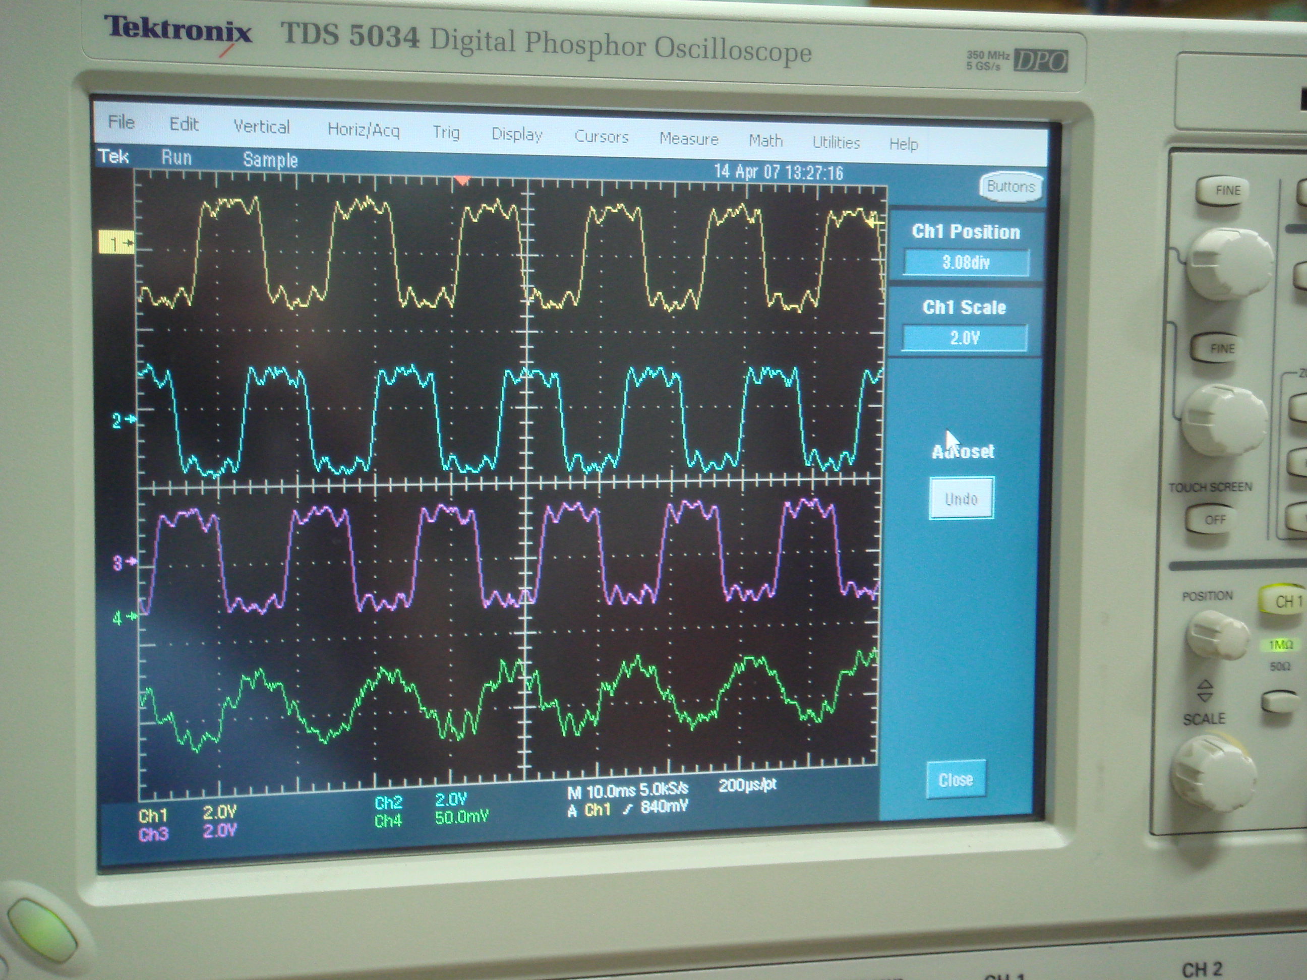Click the Ch3 2.0V scale readout

(x=187, y=832)
